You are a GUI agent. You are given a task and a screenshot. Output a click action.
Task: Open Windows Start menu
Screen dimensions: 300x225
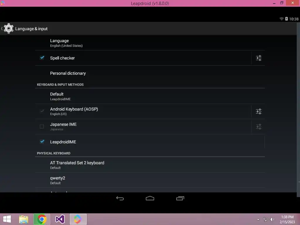(7, 219)
